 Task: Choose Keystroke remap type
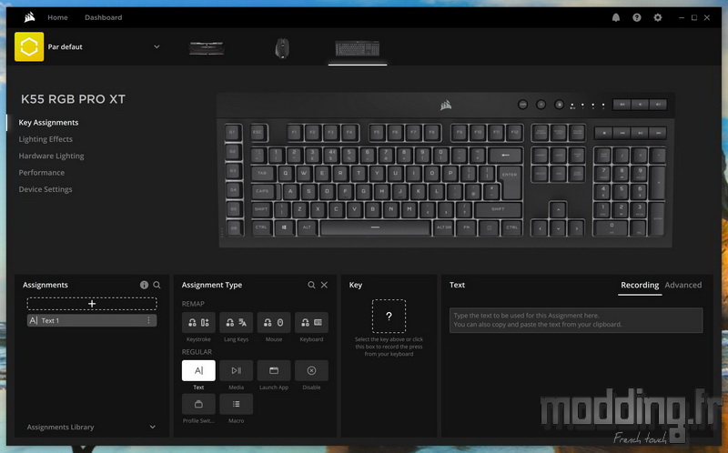pyautogui.click(x=198, y=323)
